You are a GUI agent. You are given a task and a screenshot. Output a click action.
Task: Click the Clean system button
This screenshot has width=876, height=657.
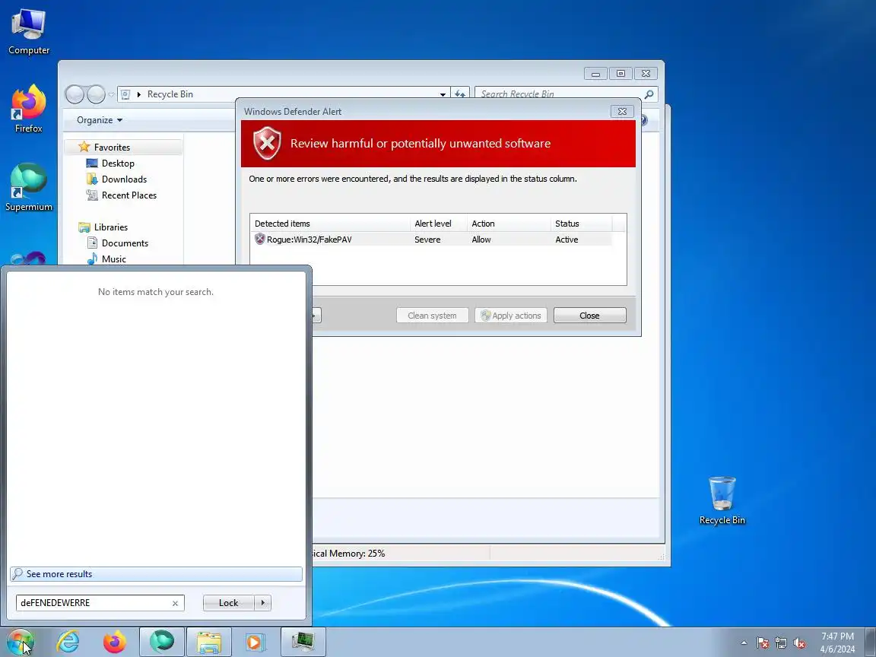coord(432,316)
